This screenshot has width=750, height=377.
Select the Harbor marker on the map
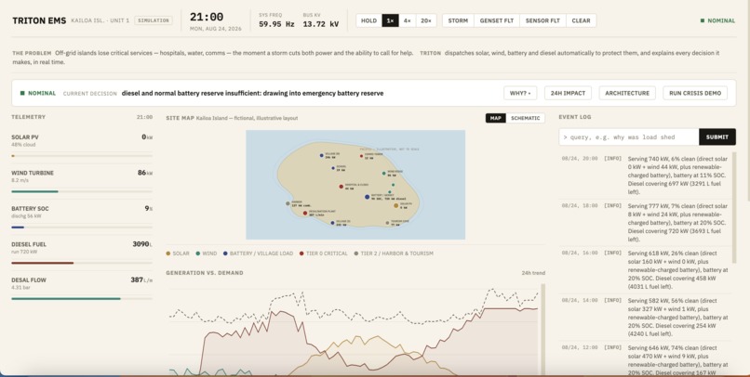(x=288, y=203)
